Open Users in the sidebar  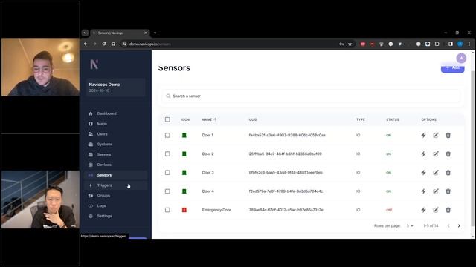point(116,134)
